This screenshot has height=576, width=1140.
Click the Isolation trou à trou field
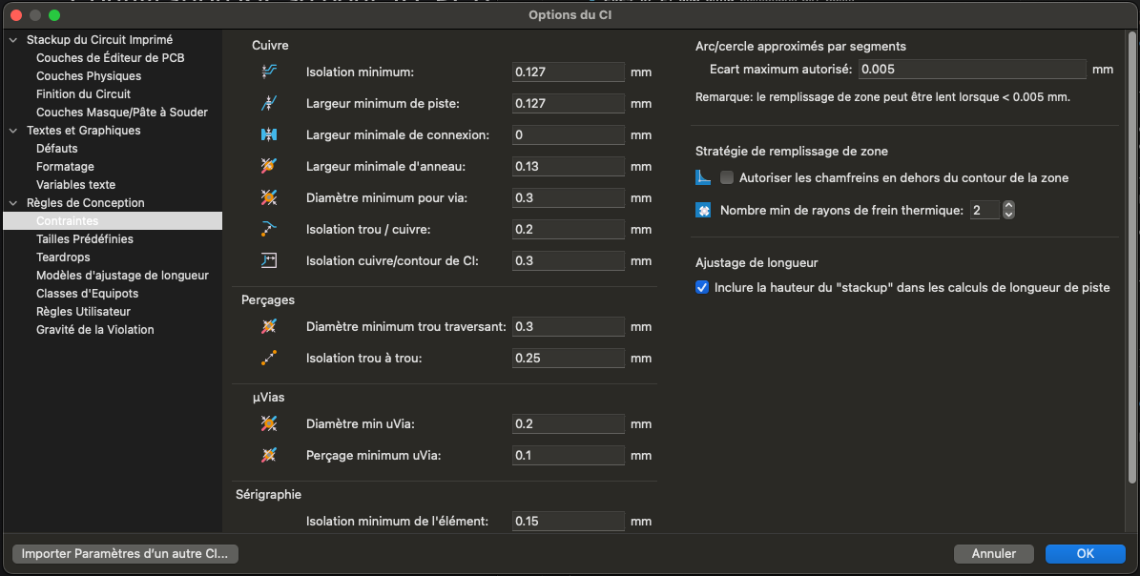(x=568, y=359)
